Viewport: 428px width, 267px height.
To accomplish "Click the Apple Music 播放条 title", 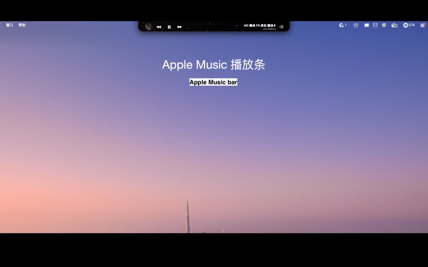I will (213, 65).
